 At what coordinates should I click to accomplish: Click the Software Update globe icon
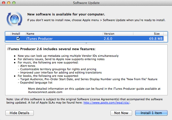coord(14,19)
